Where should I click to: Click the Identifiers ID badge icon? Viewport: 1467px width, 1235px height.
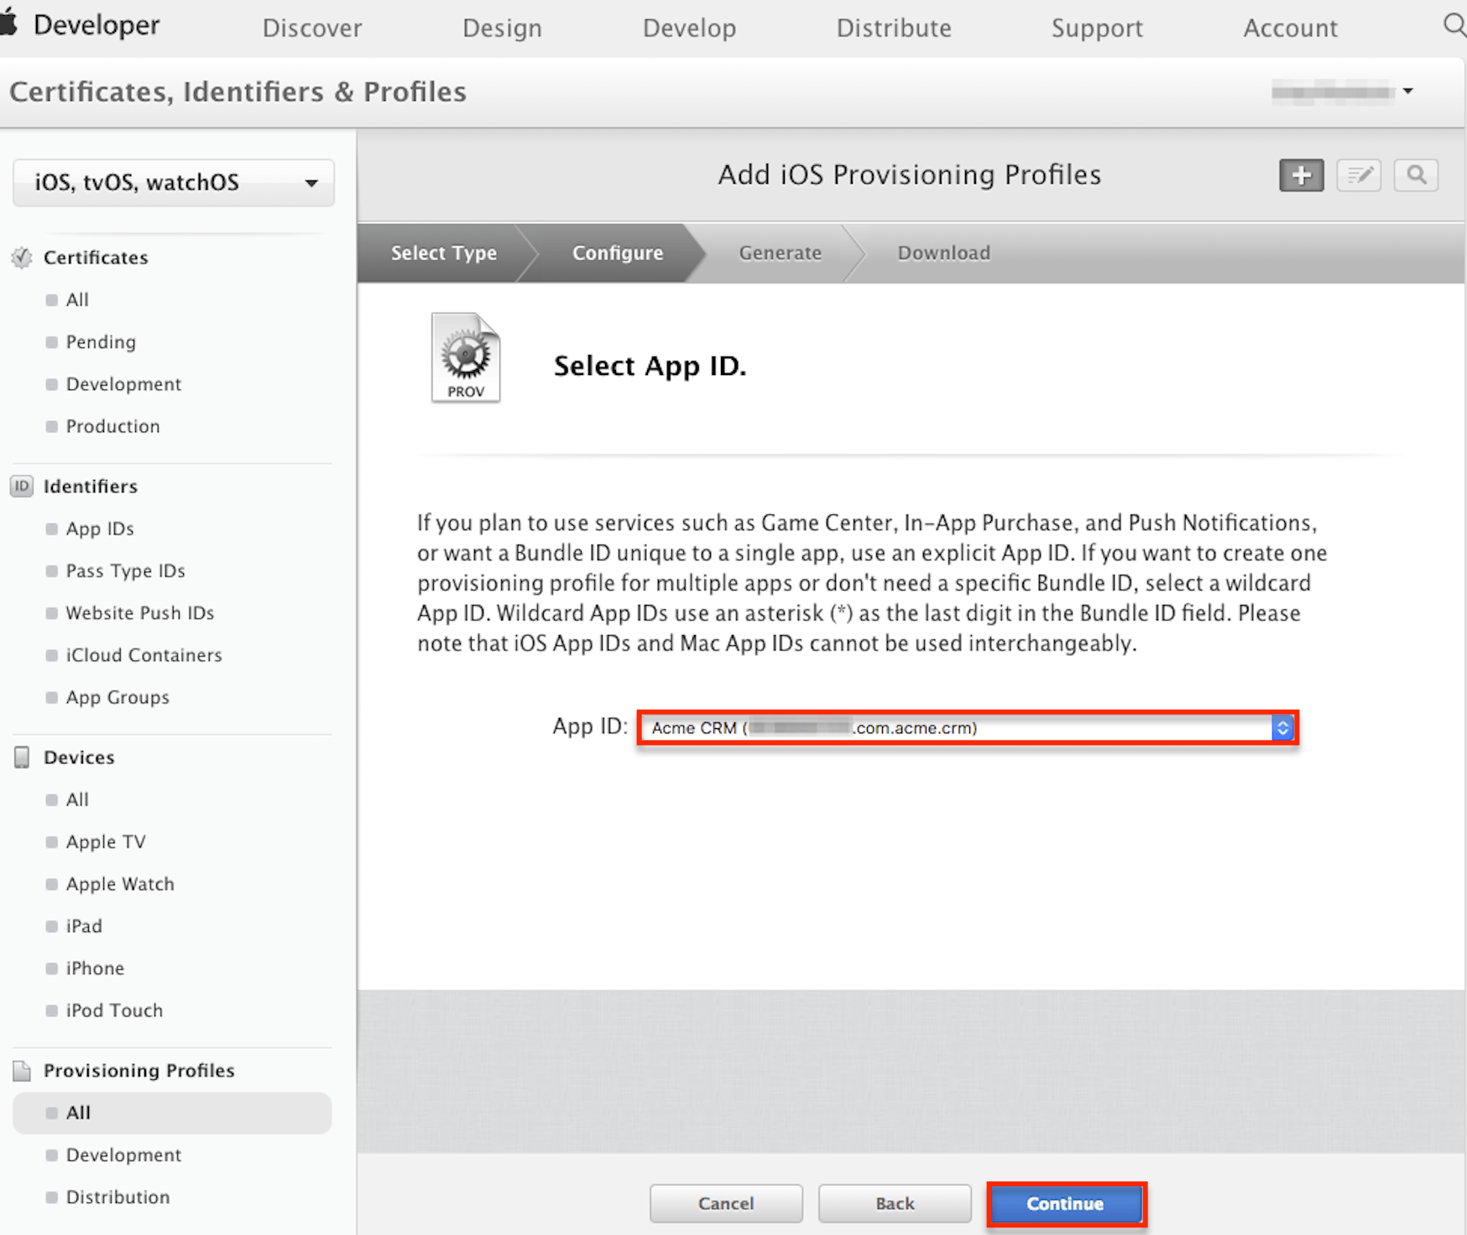pyautogui.click(x=22, y=487)
